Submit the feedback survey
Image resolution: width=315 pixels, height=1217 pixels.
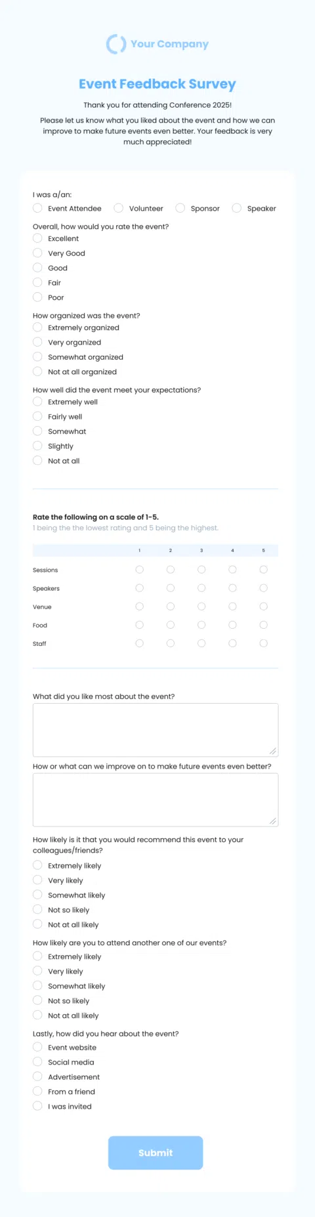point(156,1153)
